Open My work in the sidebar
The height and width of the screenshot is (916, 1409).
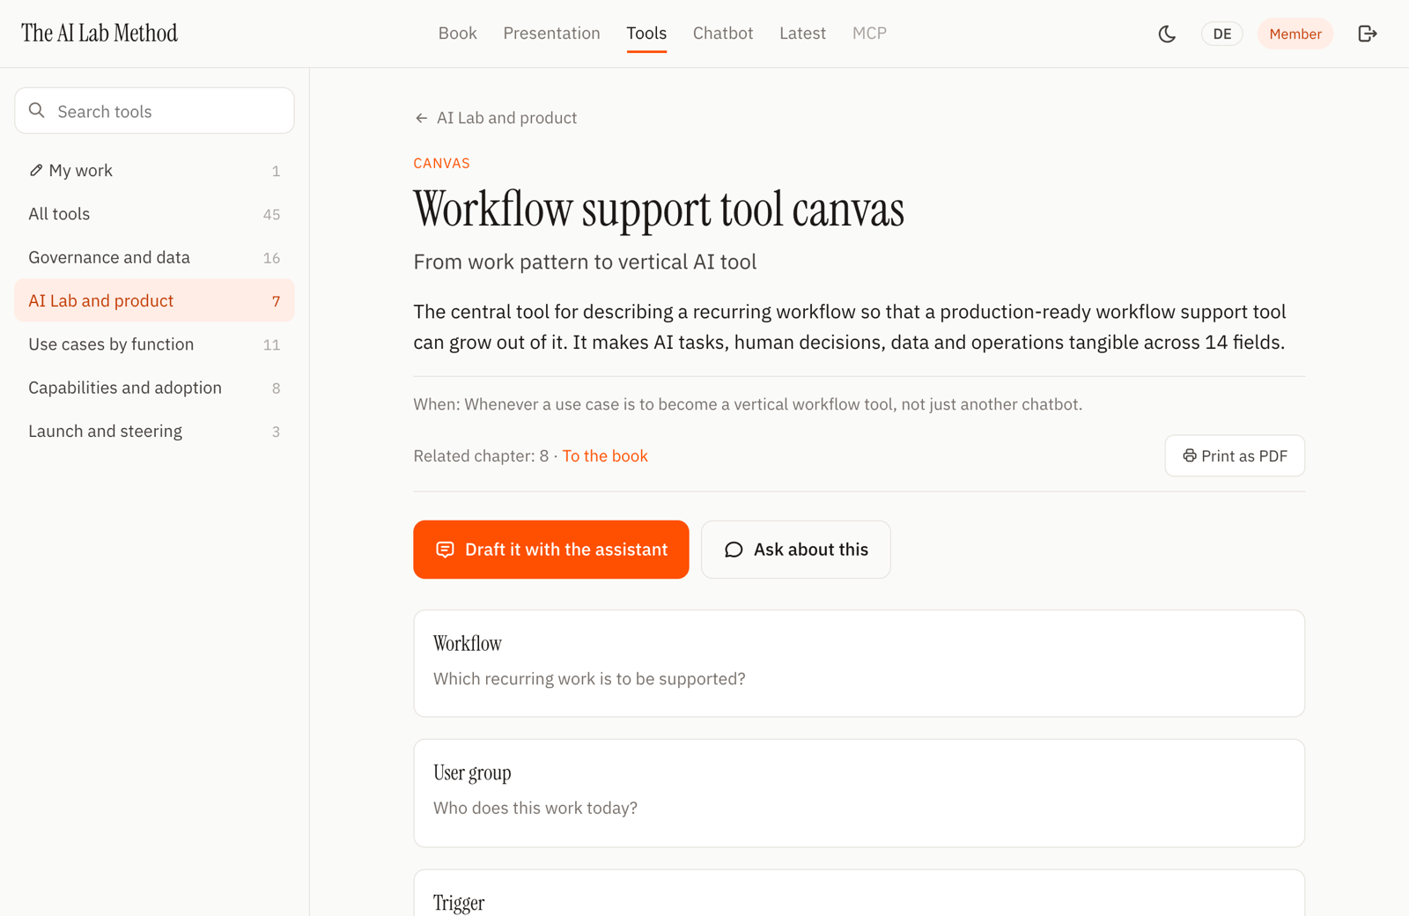(x=154, y=170)
